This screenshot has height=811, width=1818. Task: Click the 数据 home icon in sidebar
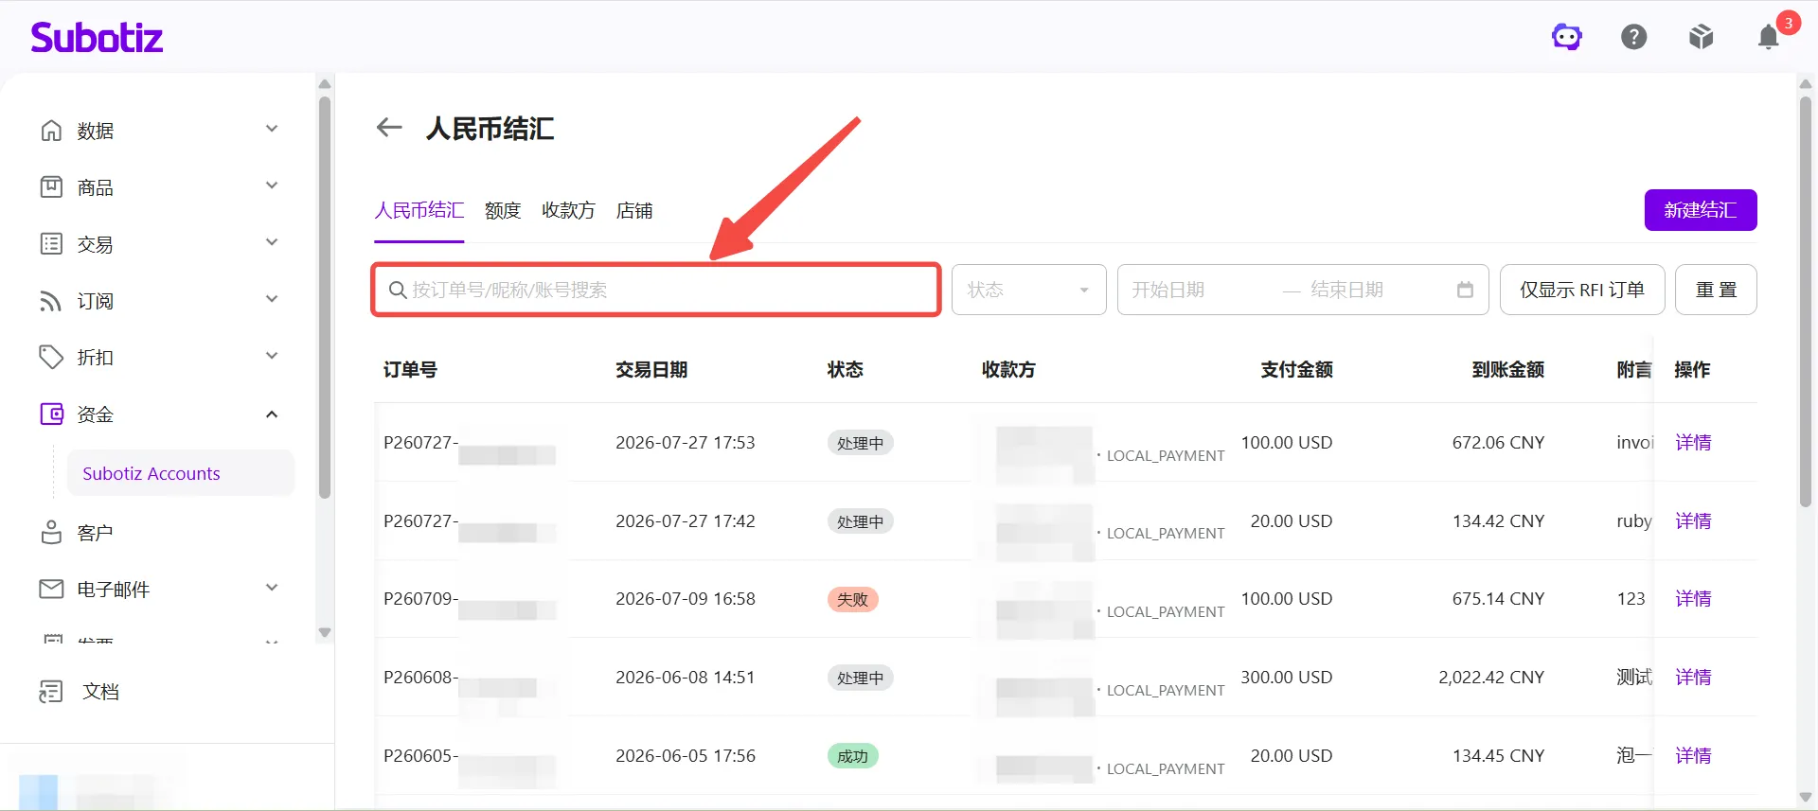51,131
